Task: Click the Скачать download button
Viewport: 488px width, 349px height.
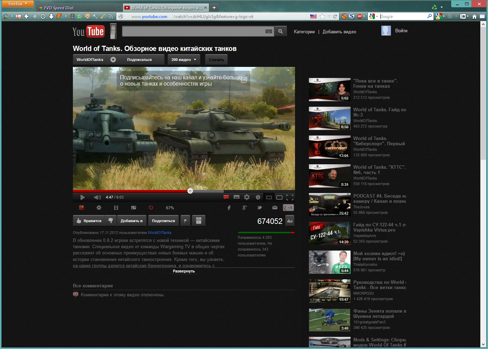Action: coord(216,60)
